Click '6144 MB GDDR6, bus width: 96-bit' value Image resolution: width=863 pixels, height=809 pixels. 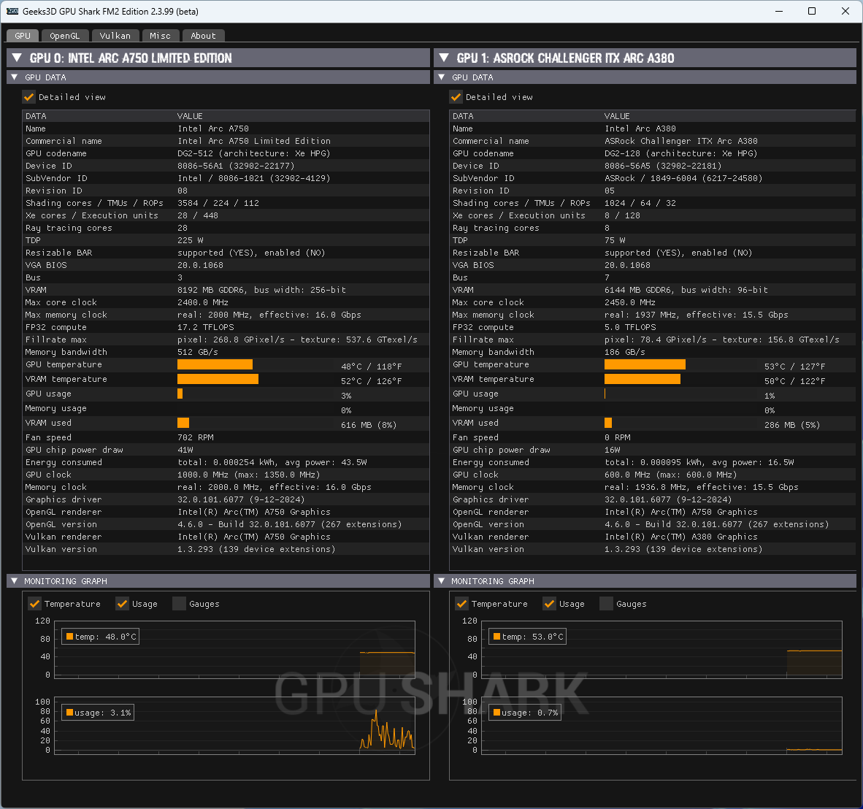pos(686,290)
